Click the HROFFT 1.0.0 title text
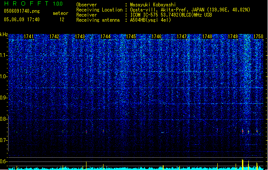Image resolution: width=268 pixels, height=170 pixels. coord(34,3)
